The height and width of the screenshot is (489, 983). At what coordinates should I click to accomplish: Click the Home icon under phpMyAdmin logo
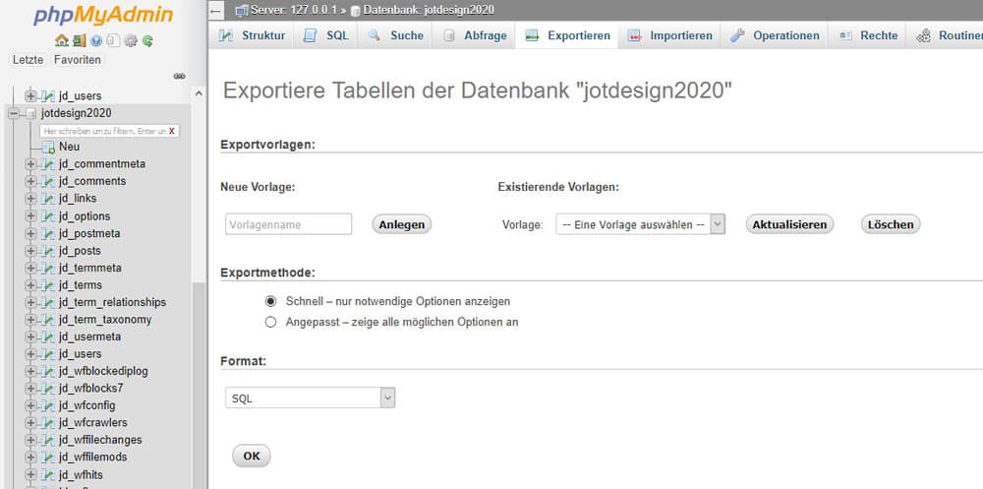(61, 40)
